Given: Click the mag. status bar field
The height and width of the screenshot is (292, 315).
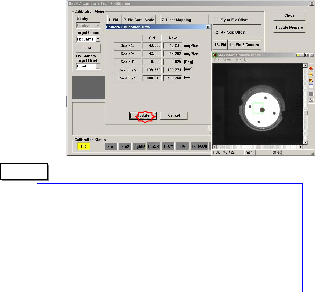Looking at the screenshot, I should [x=250, y=152].
